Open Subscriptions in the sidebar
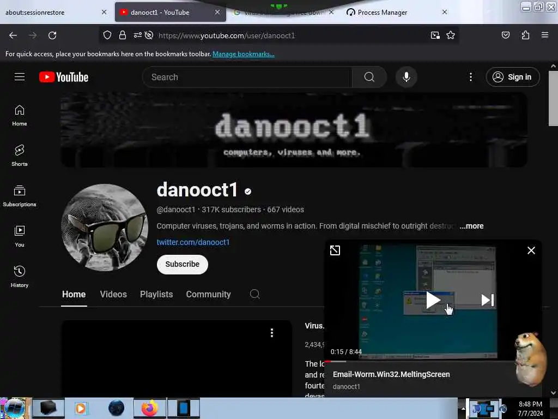The width and height of the screenshot is (558, 419). [x=20, y=196]
